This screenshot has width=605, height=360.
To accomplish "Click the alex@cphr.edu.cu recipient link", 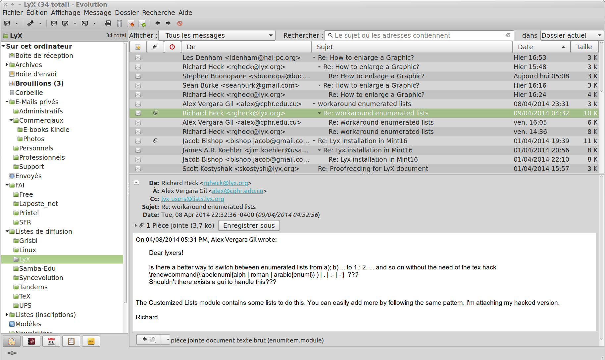I will click(237, 191).
